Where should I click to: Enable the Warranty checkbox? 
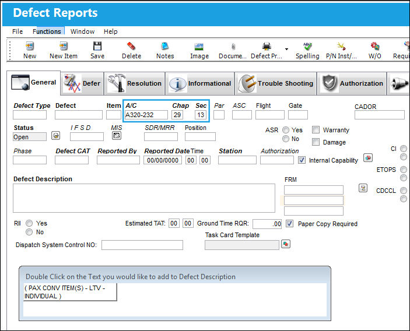(x=316, y=130)
